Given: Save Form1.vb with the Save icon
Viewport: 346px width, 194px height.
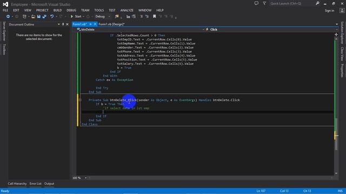Looking at the screenshot, I should (x=39, y=17).
